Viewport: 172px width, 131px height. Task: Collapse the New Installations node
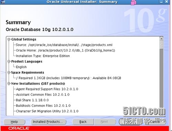pyautogui.click(x=9, y=84)
